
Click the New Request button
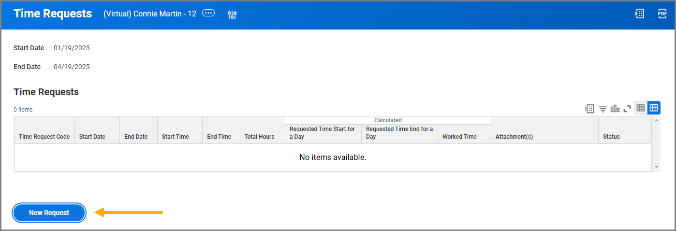pos(49,213)
